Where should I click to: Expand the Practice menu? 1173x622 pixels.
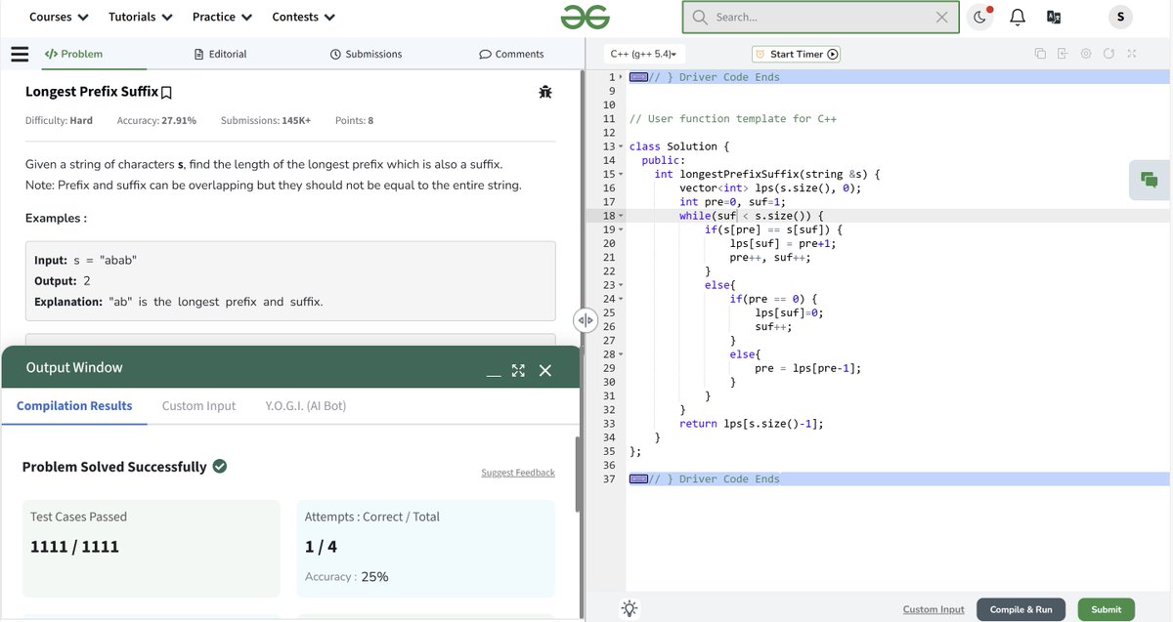[x=222, y=17]
